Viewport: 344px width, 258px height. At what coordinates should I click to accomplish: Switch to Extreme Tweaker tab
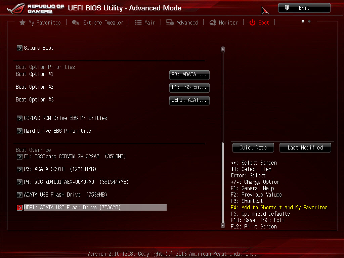click(98, 23)
